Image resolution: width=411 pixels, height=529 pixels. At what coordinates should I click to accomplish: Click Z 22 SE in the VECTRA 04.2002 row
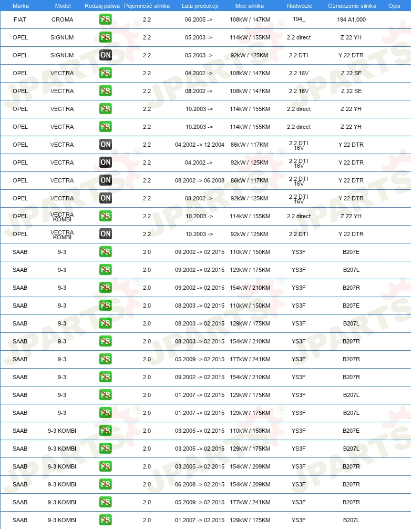point(351,73)
